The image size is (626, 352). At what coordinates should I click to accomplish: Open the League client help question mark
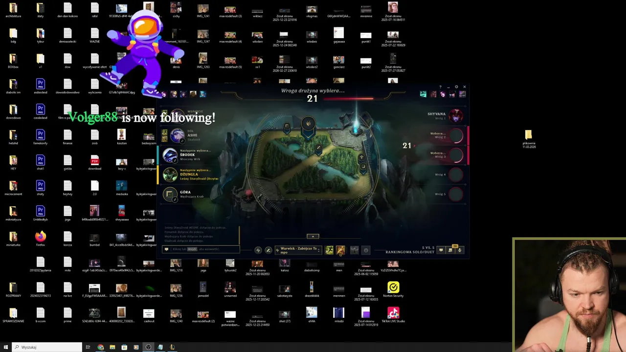(440, 87)
